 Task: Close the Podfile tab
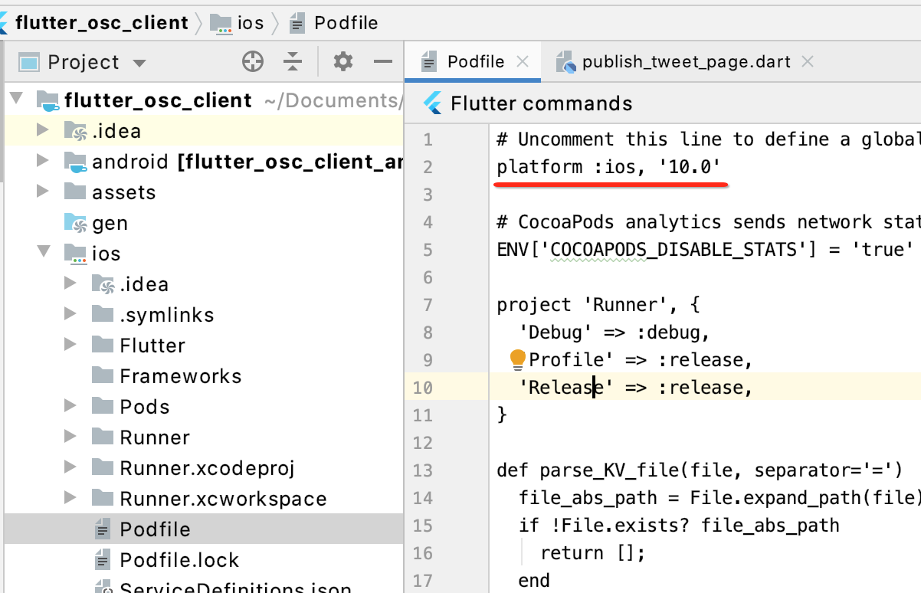pyautogui.click(x=523, y=62)
